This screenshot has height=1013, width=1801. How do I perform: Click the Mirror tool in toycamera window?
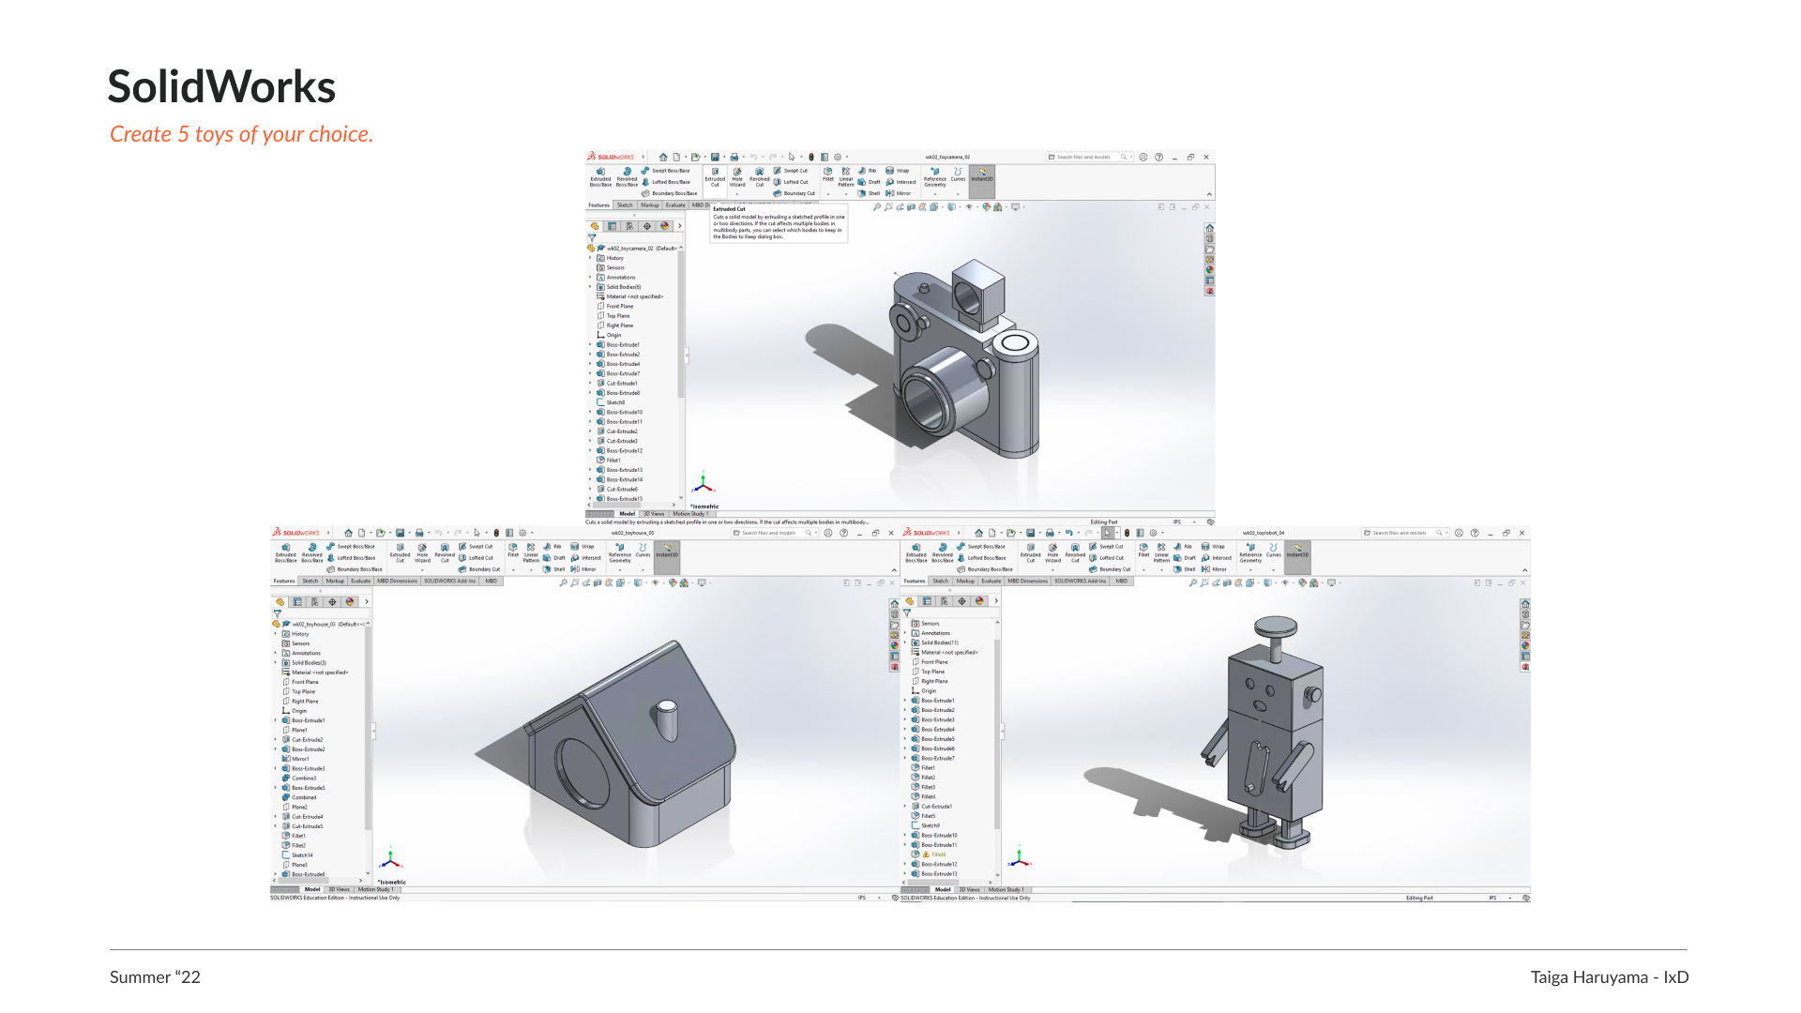point(899,193)
